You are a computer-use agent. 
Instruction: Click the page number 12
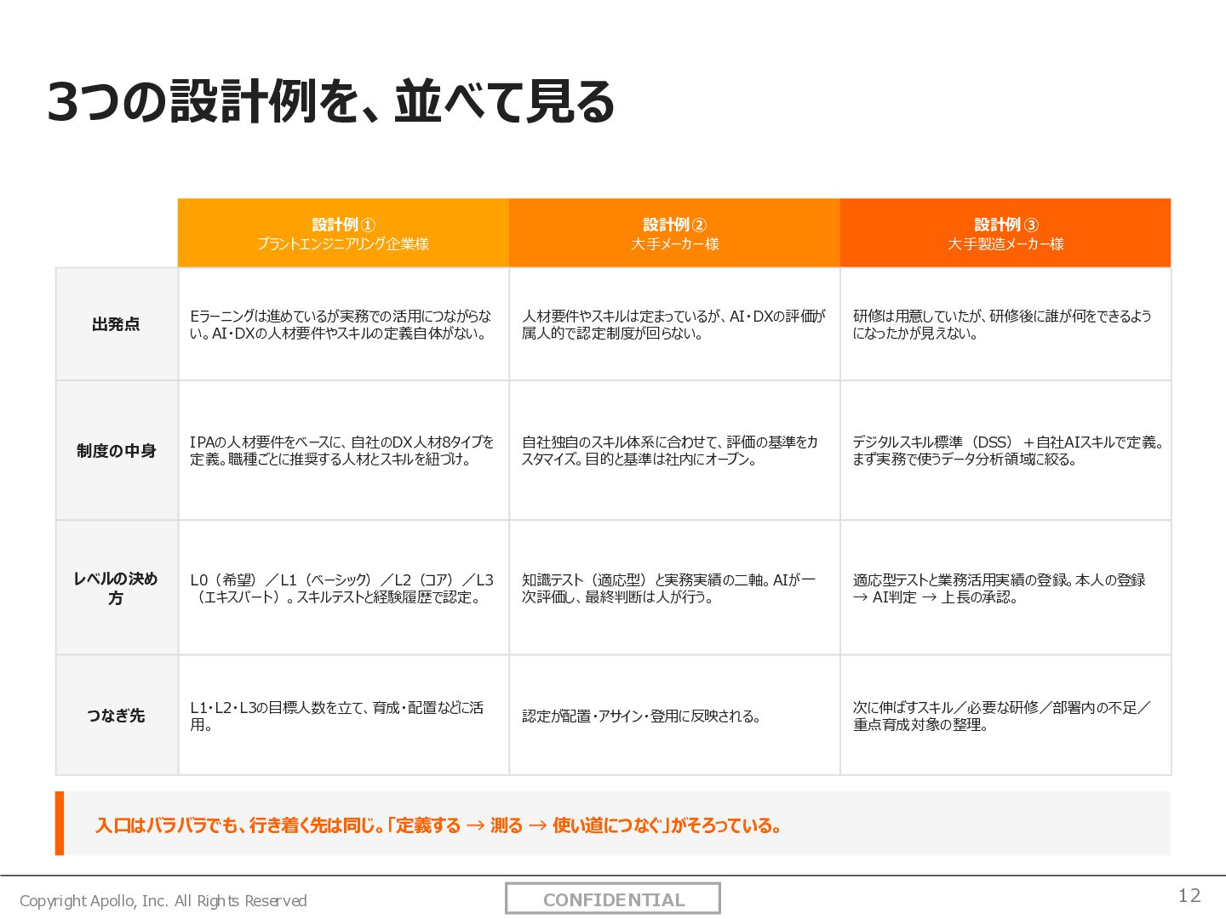point(1189,895)
